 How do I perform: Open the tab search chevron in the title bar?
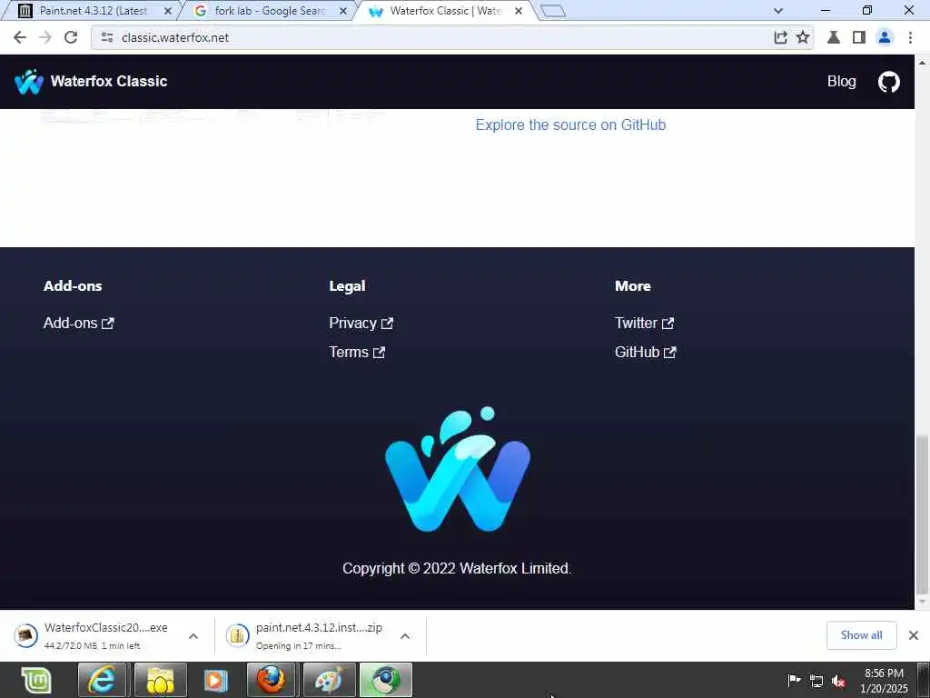778,11
